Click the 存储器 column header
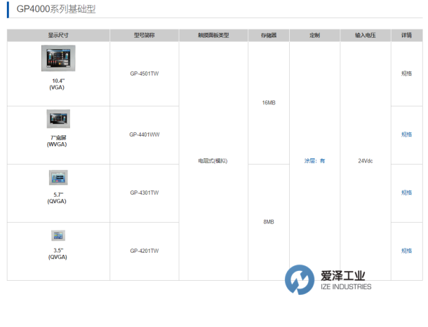Image resolution: width=428 pixels, height=327 pixels. pyautogui.click(x=269, y=35)
